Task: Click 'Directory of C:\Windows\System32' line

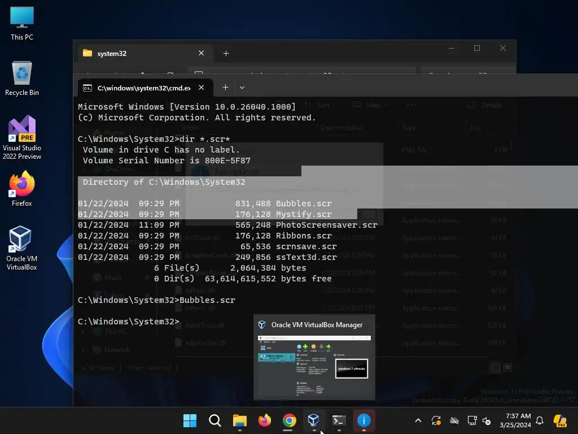Action: point(164,182)
